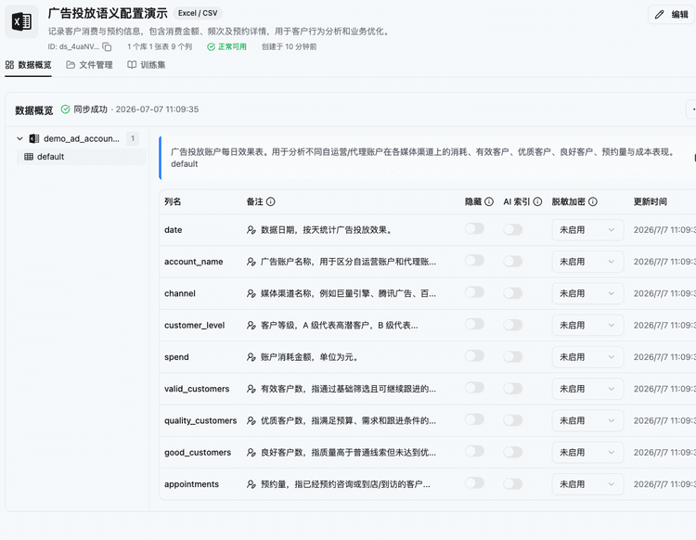Toggle 隐藏 switch for appointments row
This screenshot has width=696, height=540.
click(474, 483)
